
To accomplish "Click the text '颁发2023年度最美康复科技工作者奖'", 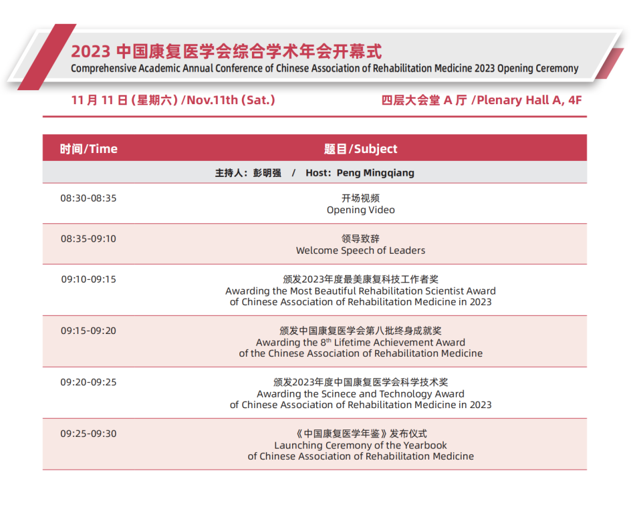I will 360,279.
